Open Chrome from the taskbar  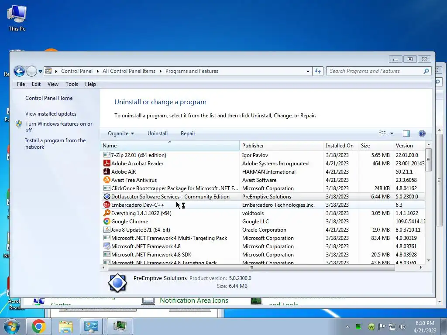(x=39, y=326)
